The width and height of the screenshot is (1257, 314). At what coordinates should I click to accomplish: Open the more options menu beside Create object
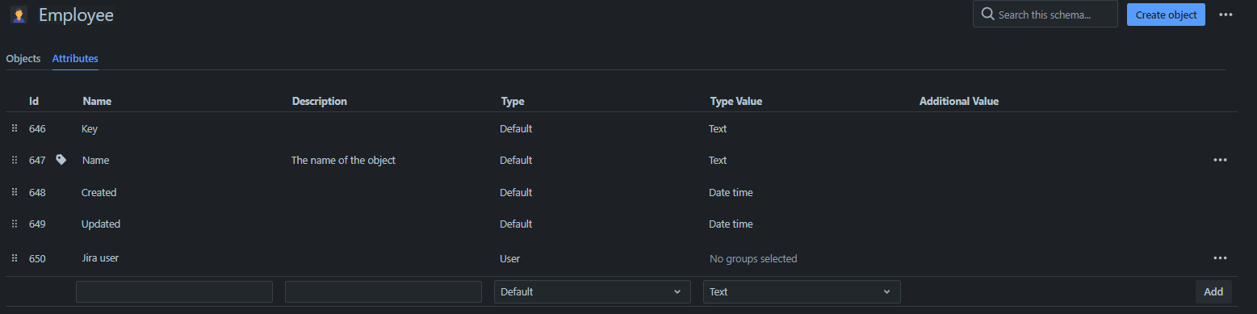pos(1226,15)
